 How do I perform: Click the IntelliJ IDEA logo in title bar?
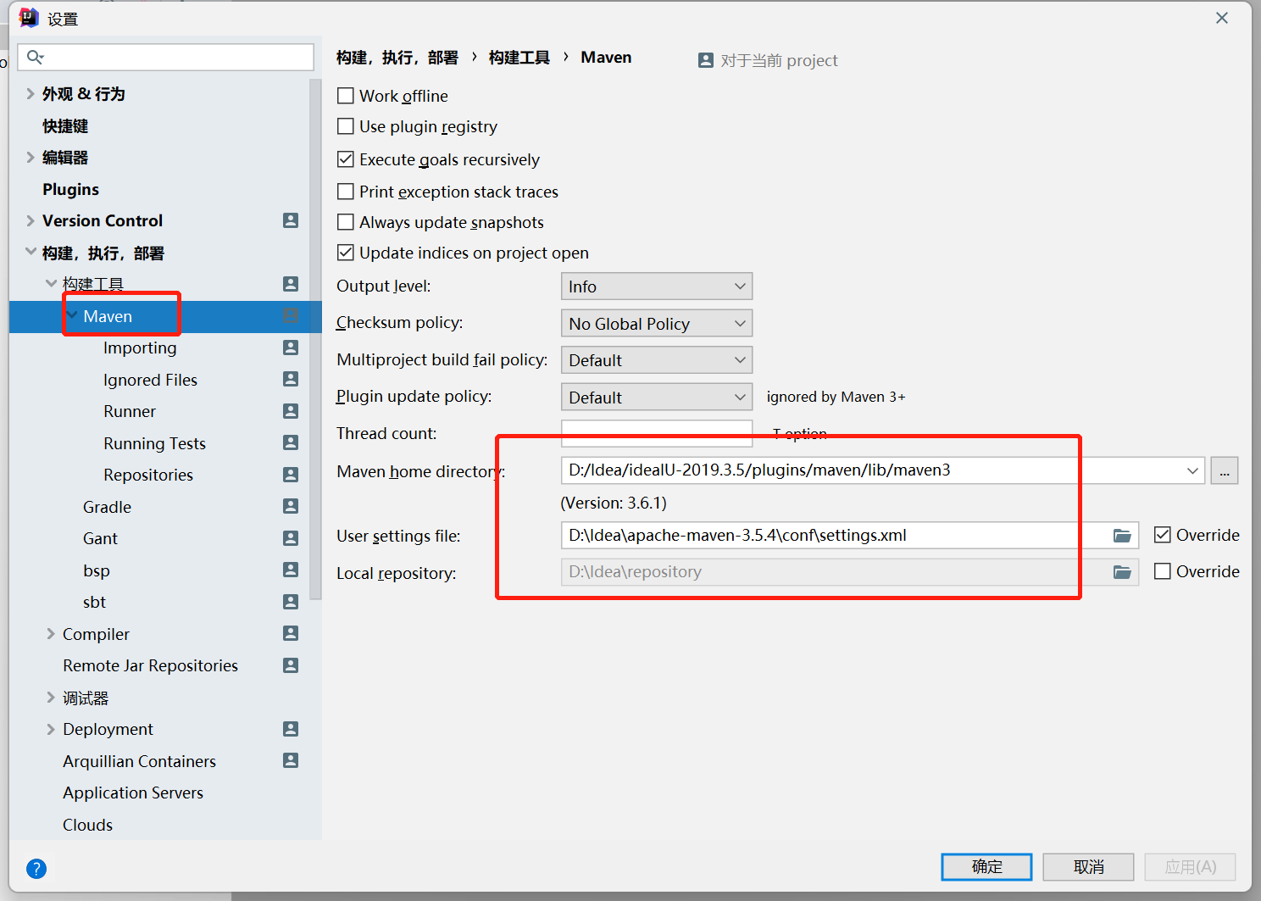pos(29,18)
